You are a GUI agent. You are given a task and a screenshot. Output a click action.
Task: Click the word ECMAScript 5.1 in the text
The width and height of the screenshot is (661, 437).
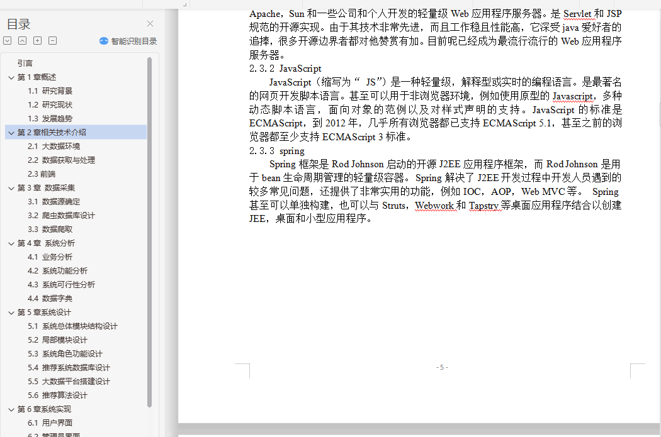(x=517, y=123)
